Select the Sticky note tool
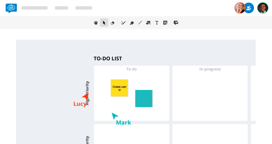Screen dimensions: 272x144 point(165,23)
